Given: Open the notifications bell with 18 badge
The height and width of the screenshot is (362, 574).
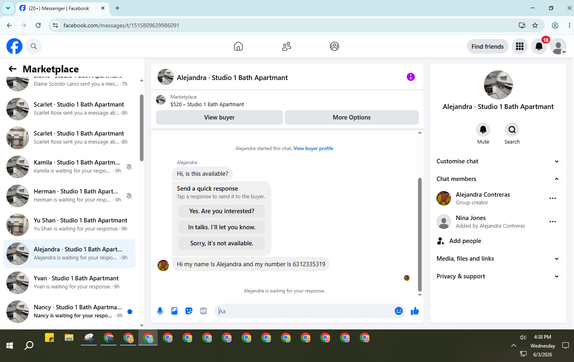Looking at the screenshot, I should 539,46.
